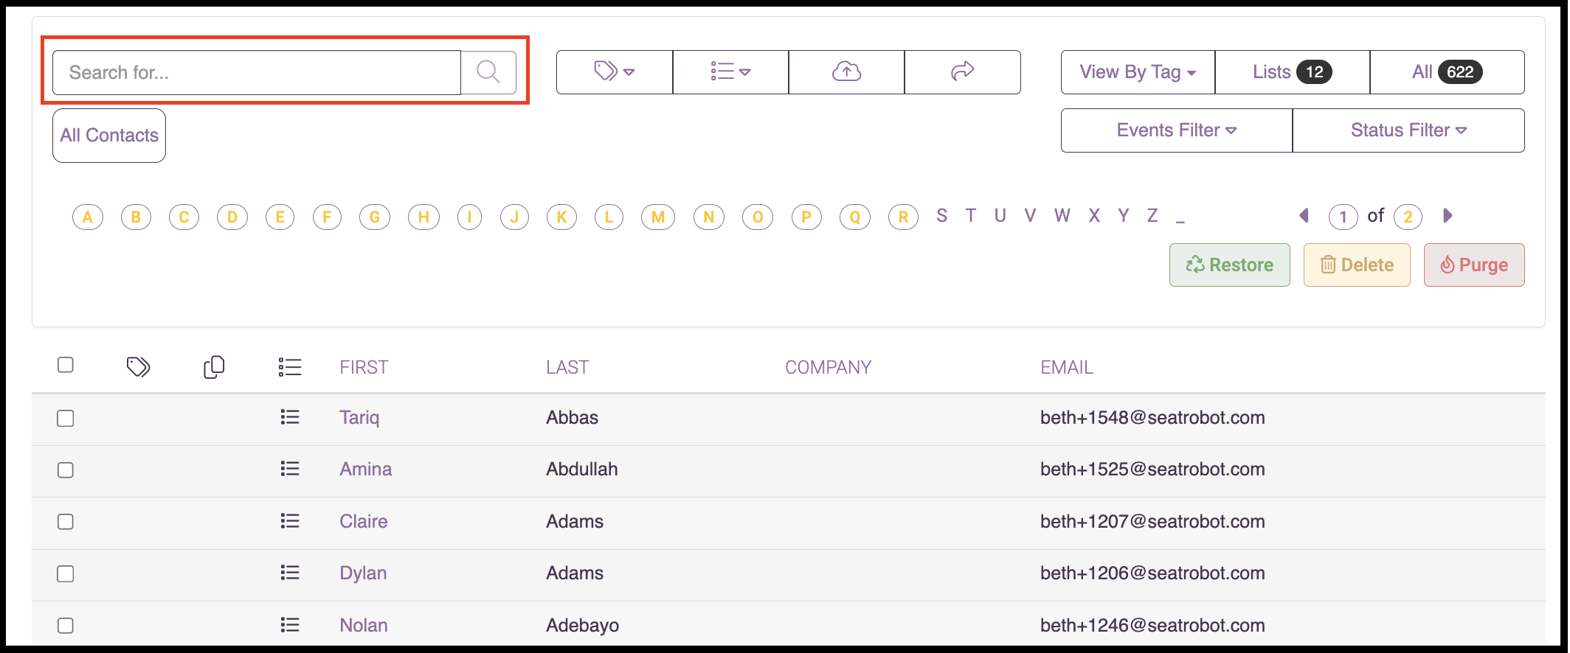Filter contacts by letter B
The width and height of the screenshot is (1570, 653).
[136, 217]
